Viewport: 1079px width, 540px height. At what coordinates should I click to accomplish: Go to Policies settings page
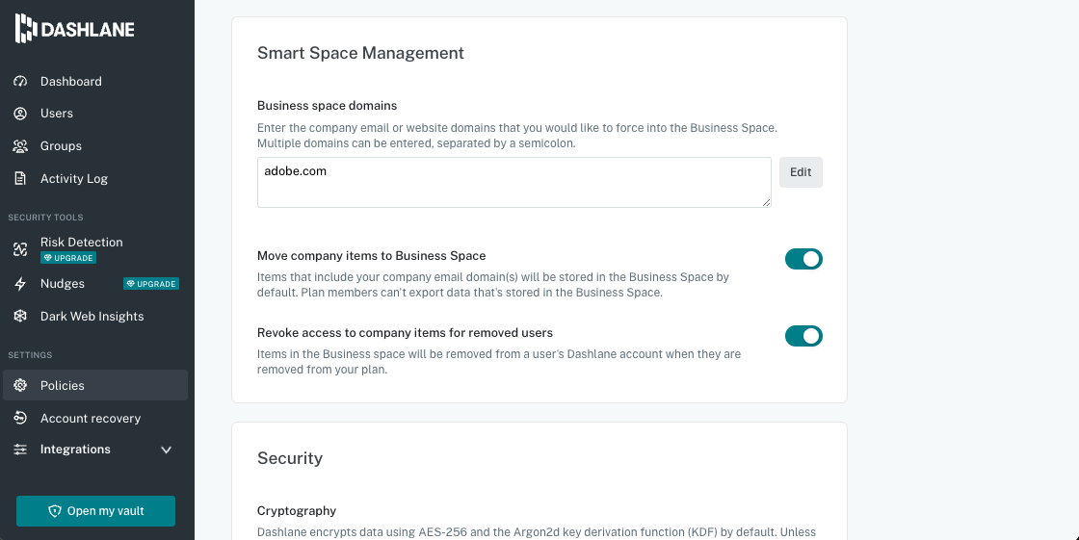pos(63,386)
